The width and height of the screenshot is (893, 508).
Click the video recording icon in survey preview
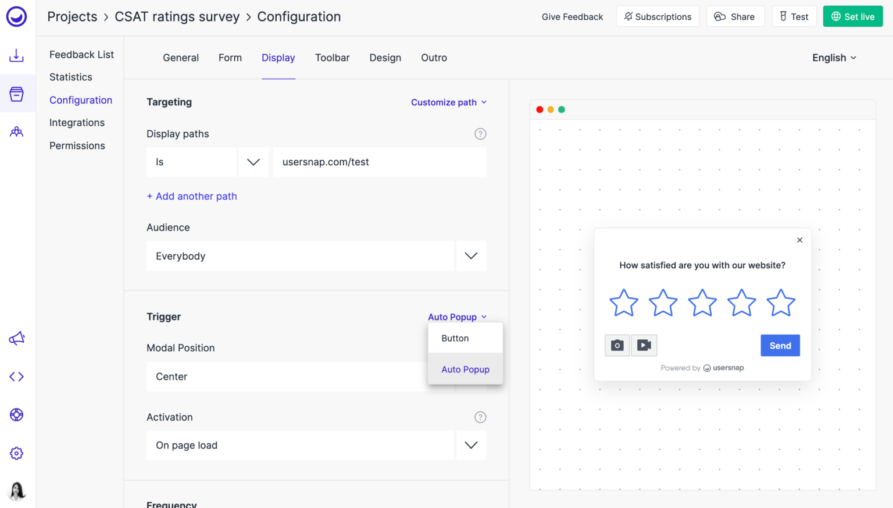(x=644, y=345)
